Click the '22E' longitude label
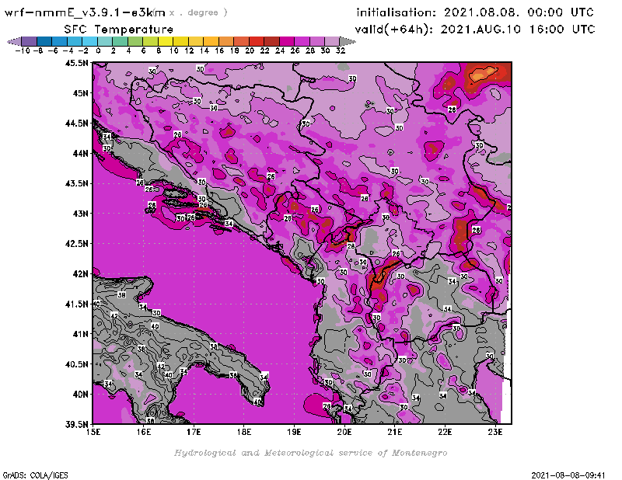Viewport: 622px width, 480px height. 445,432
